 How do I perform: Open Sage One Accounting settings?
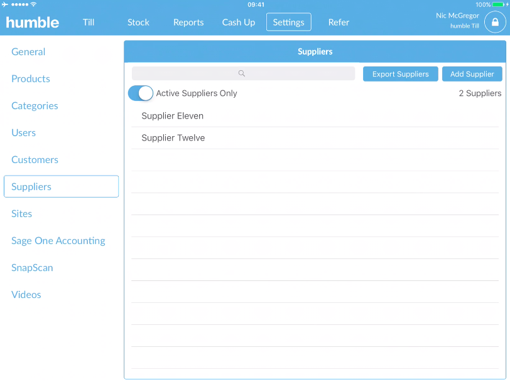(x=58, y=240)
